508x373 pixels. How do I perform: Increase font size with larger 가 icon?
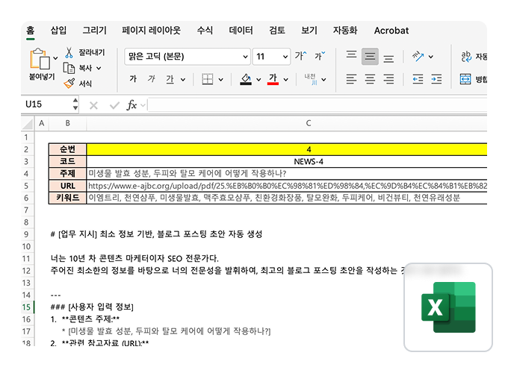click(300, 56)
